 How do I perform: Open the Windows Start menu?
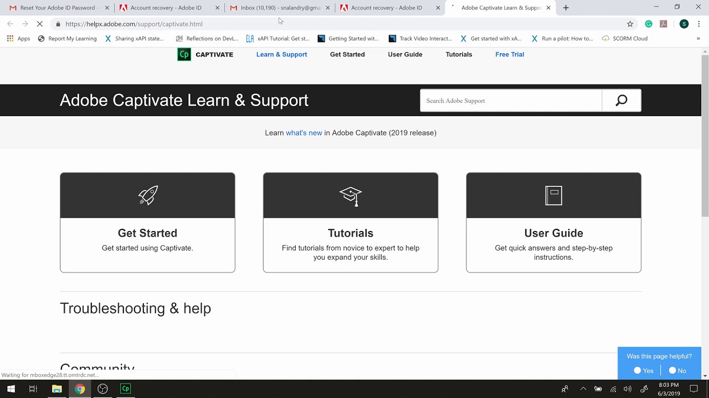point(11,389)
